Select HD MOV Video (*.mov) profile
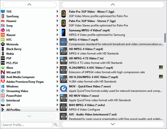 click(111, 98)
